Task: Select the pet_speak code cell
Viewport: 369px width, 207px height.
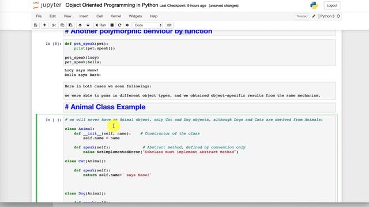Action: [x=199, y=53]
